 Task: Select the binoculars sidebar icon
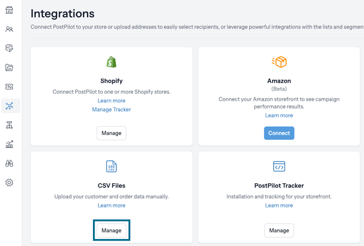click(x=9, y=164)
